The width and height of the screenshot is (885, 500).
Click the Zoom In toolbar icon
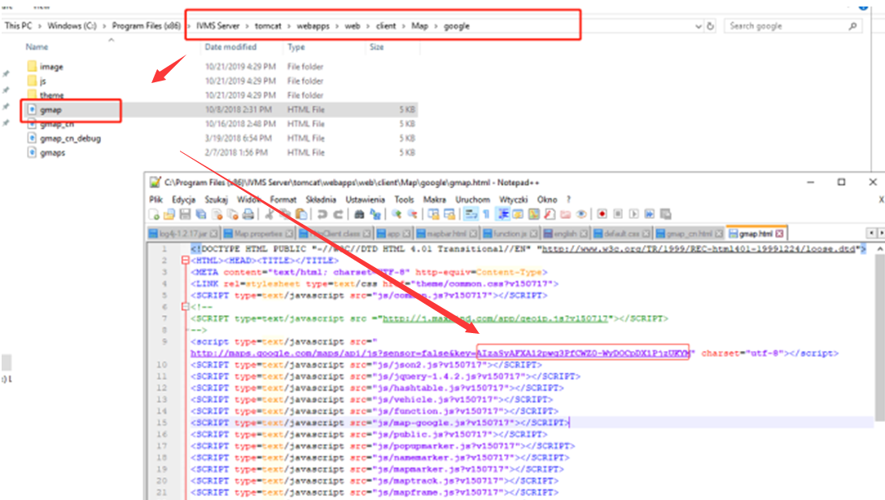pyautogui.click(x=396, y=214)
